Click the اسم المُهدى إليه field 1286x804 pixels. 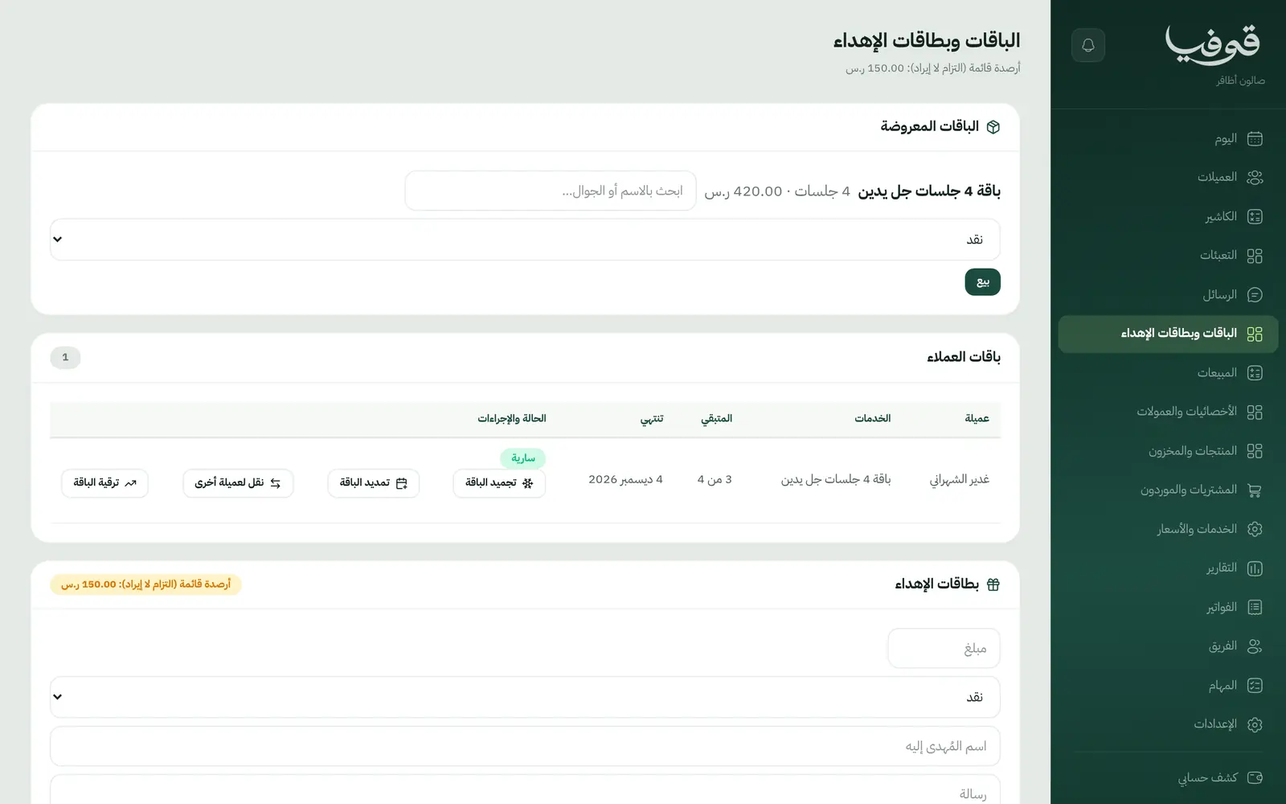pyautogui.click(x=525, y=746)
